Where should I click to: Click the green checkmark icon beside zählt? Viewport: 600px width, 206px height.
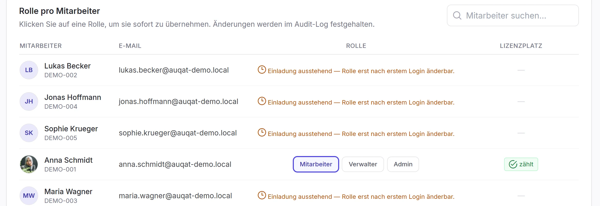pos(513,164)
